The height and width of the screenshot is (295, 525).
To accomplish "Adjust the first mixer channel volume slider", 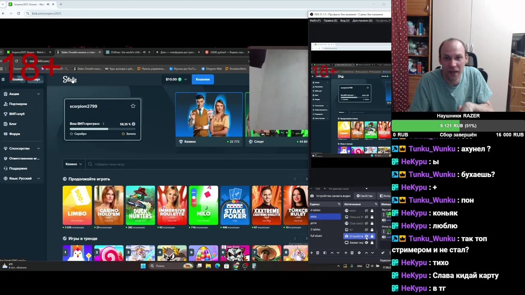I will coord(389,220).
